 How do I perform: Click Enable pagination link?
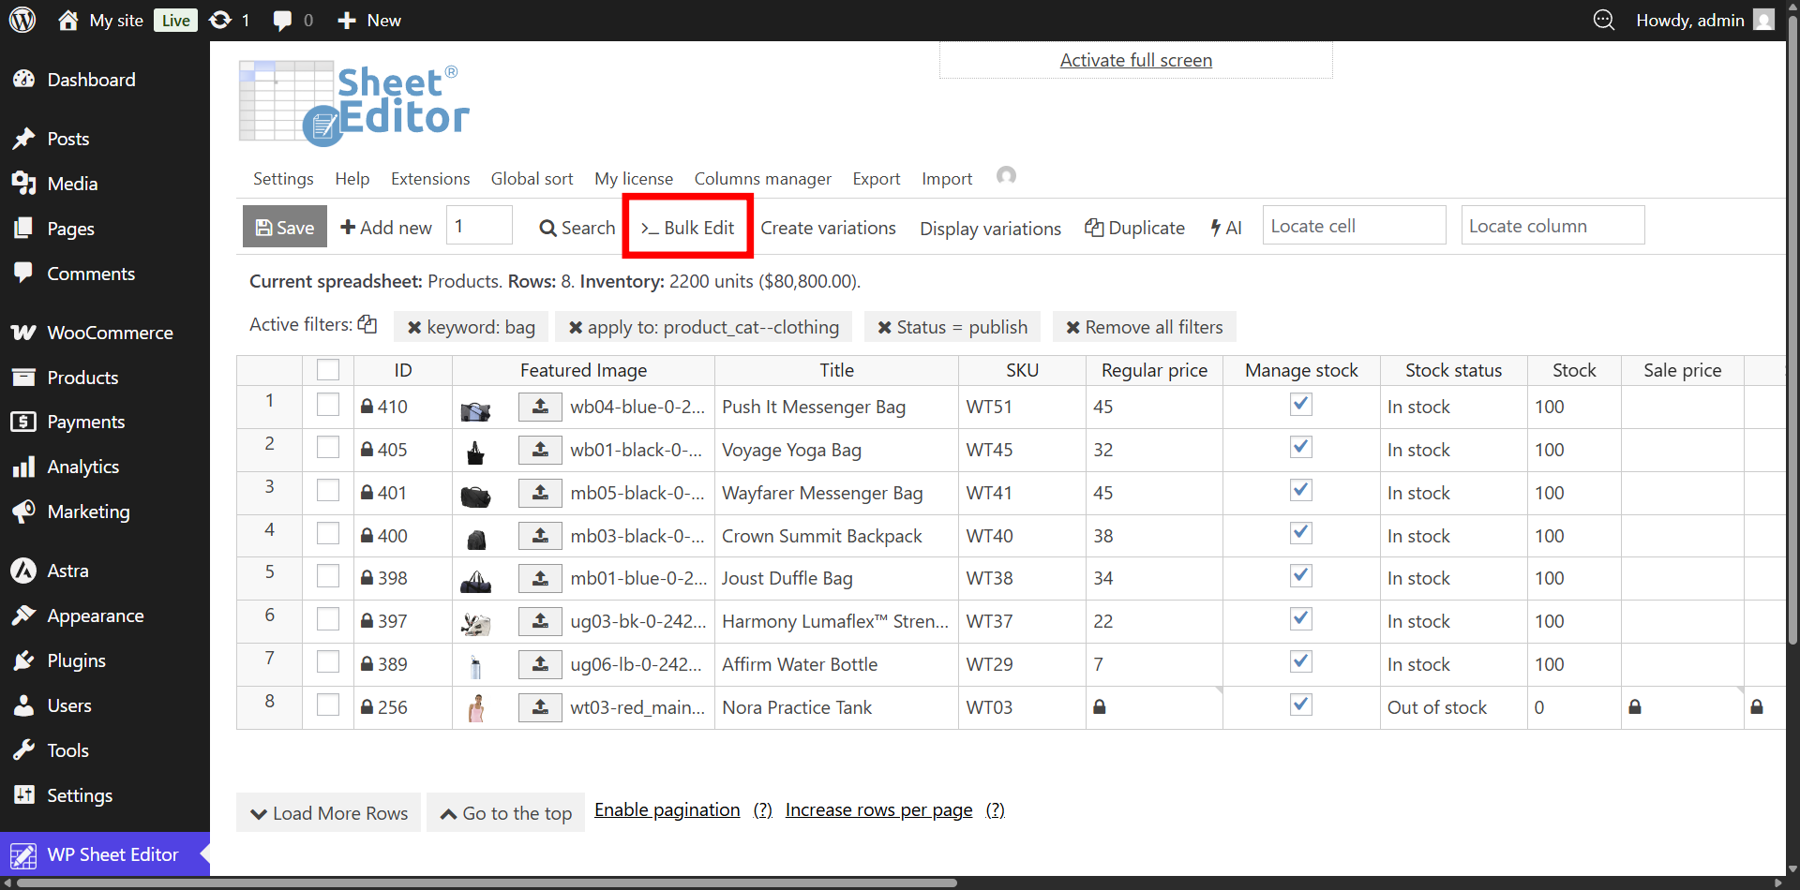(x=667, y=809)
